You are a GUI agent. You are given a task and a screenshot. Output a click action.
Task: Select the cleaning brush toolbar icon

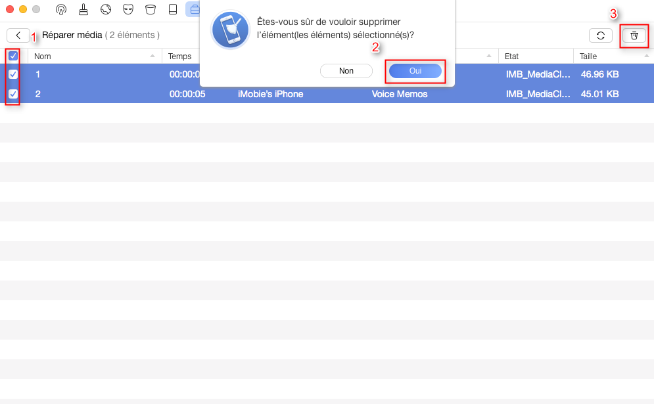click(x=83, y=9)
